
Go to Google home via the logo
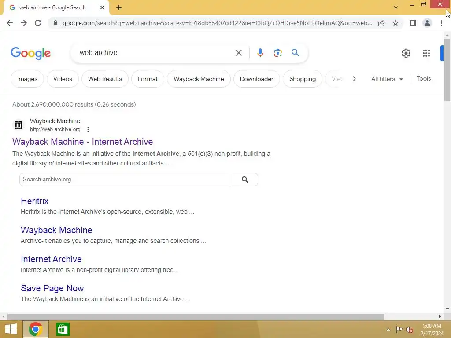point(30,53)
